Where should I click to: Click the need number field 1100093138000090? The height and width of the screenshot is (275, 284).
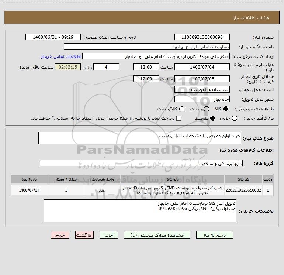[202, 37]
